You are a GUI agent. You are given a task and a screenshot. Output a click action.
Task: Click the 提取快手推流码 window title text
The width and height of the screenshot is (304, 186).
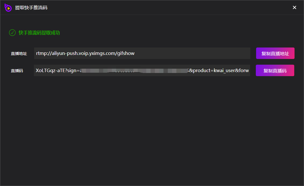pyautogui.click(x=31, y=8)
